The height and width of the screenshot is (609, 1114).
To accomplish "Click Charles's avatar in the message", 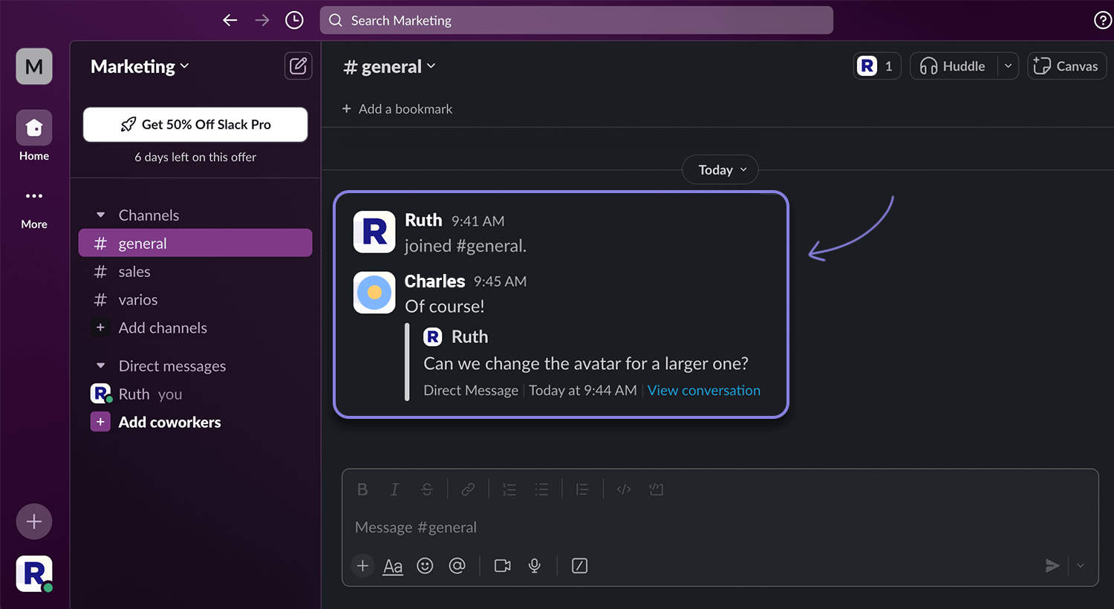I will pyautogui.click(x=374, y=293).
